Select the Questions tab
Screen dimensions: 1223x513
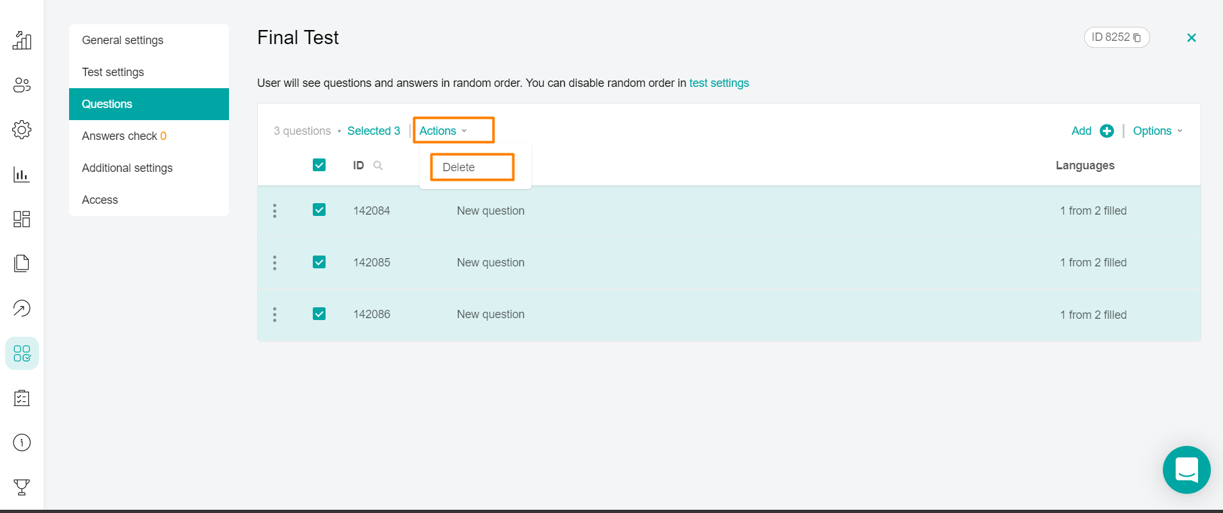point(149,104)
